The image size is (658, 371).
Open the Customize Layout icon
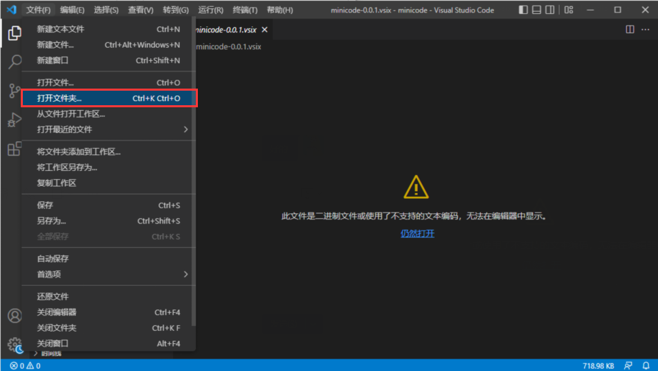coord(569,10)
